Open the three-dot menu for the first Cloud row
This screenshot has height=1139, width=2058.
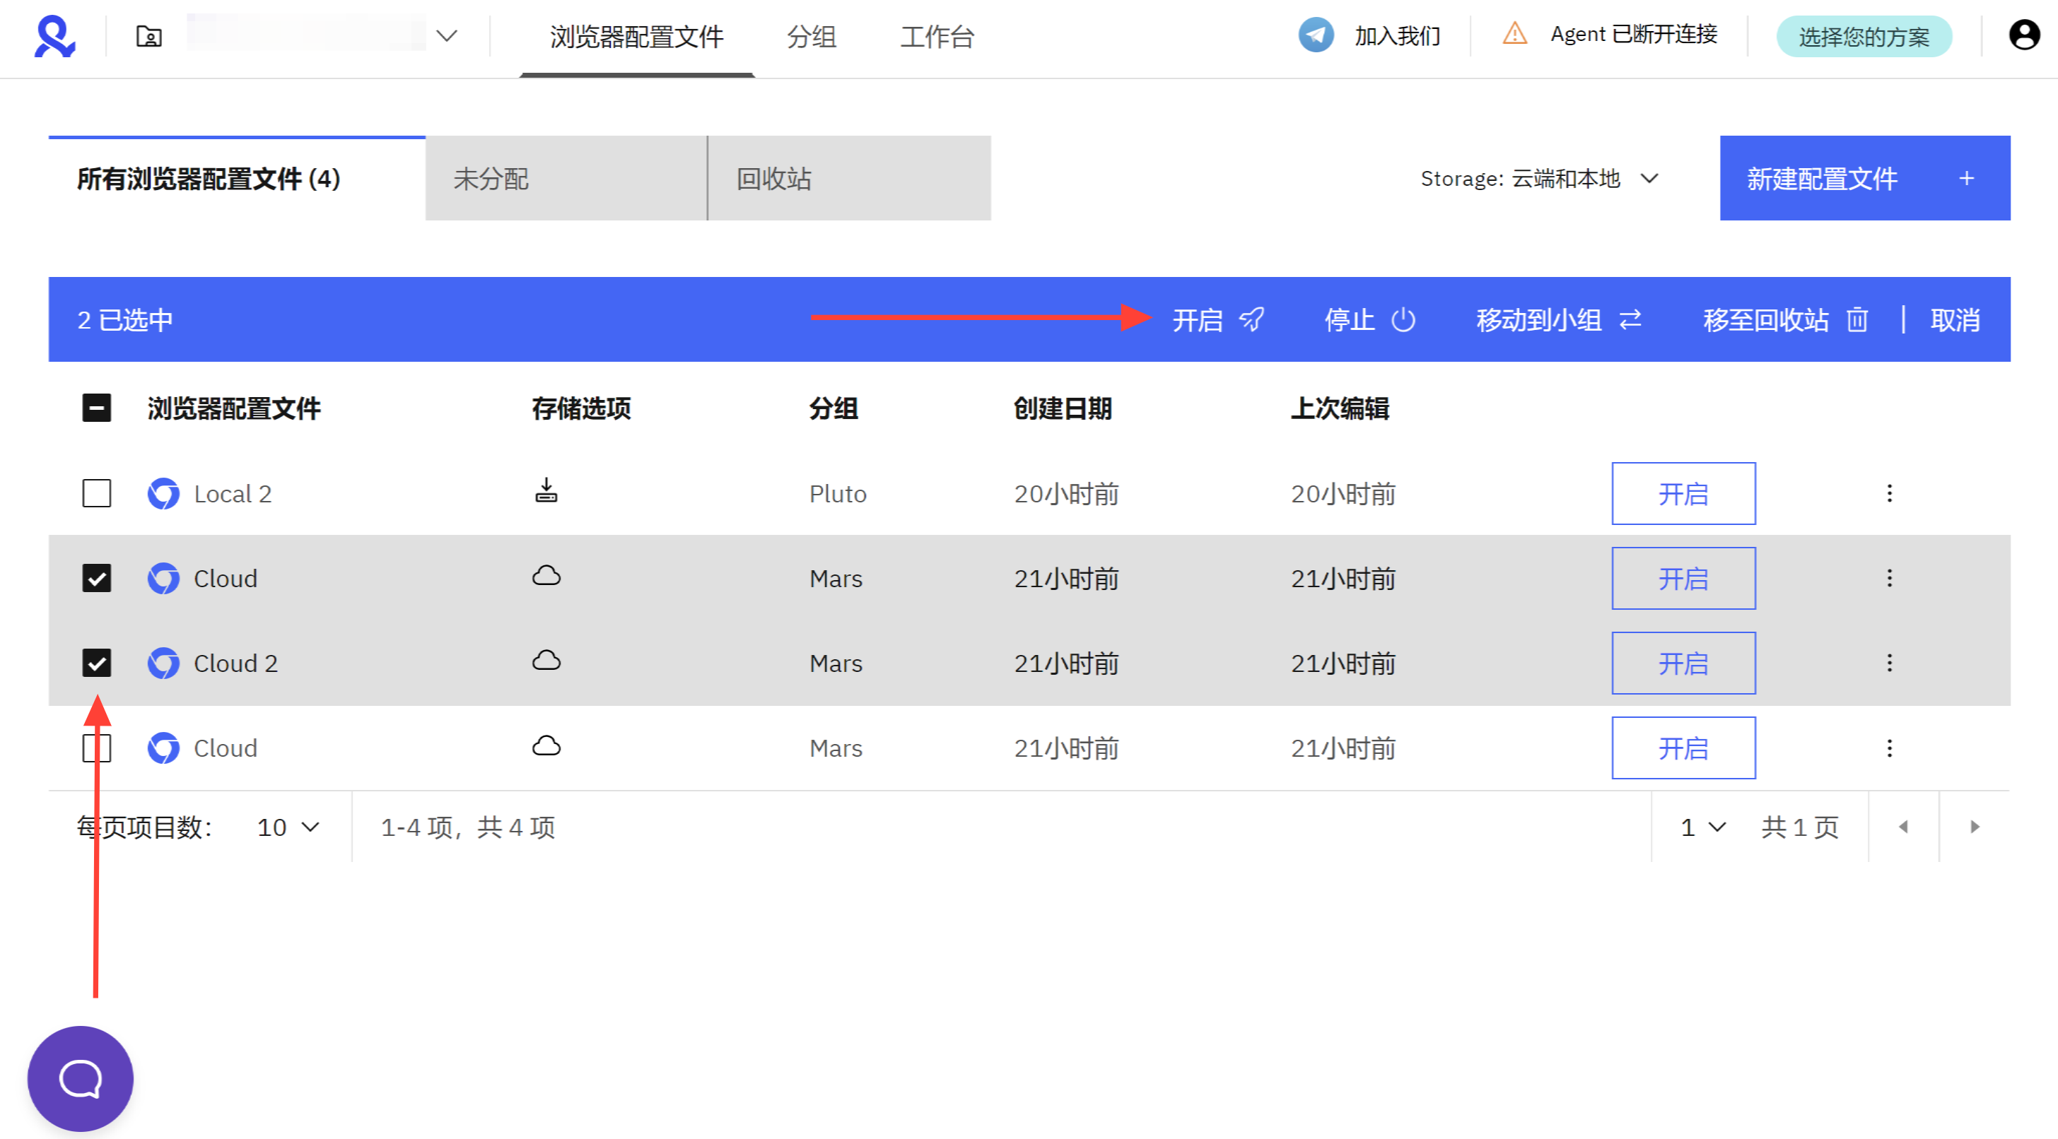pyautogui.click(x=1890, y=577)
